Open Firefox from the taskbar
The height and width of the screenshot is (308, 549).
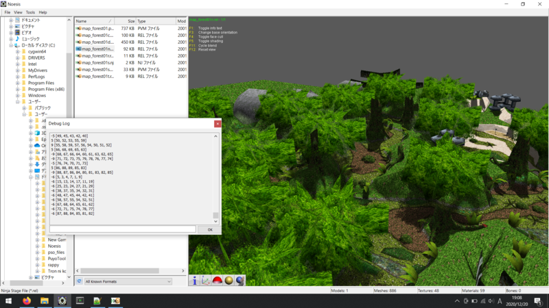click(x=27, y=300)
